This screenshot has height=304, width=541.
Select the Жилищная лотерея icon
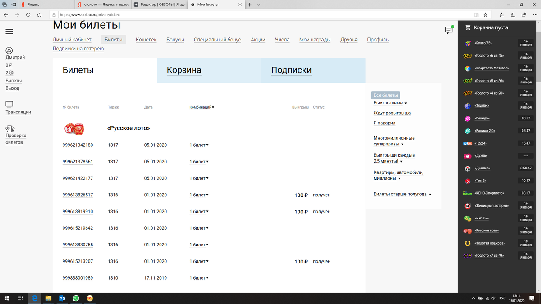tap(468, 206)
